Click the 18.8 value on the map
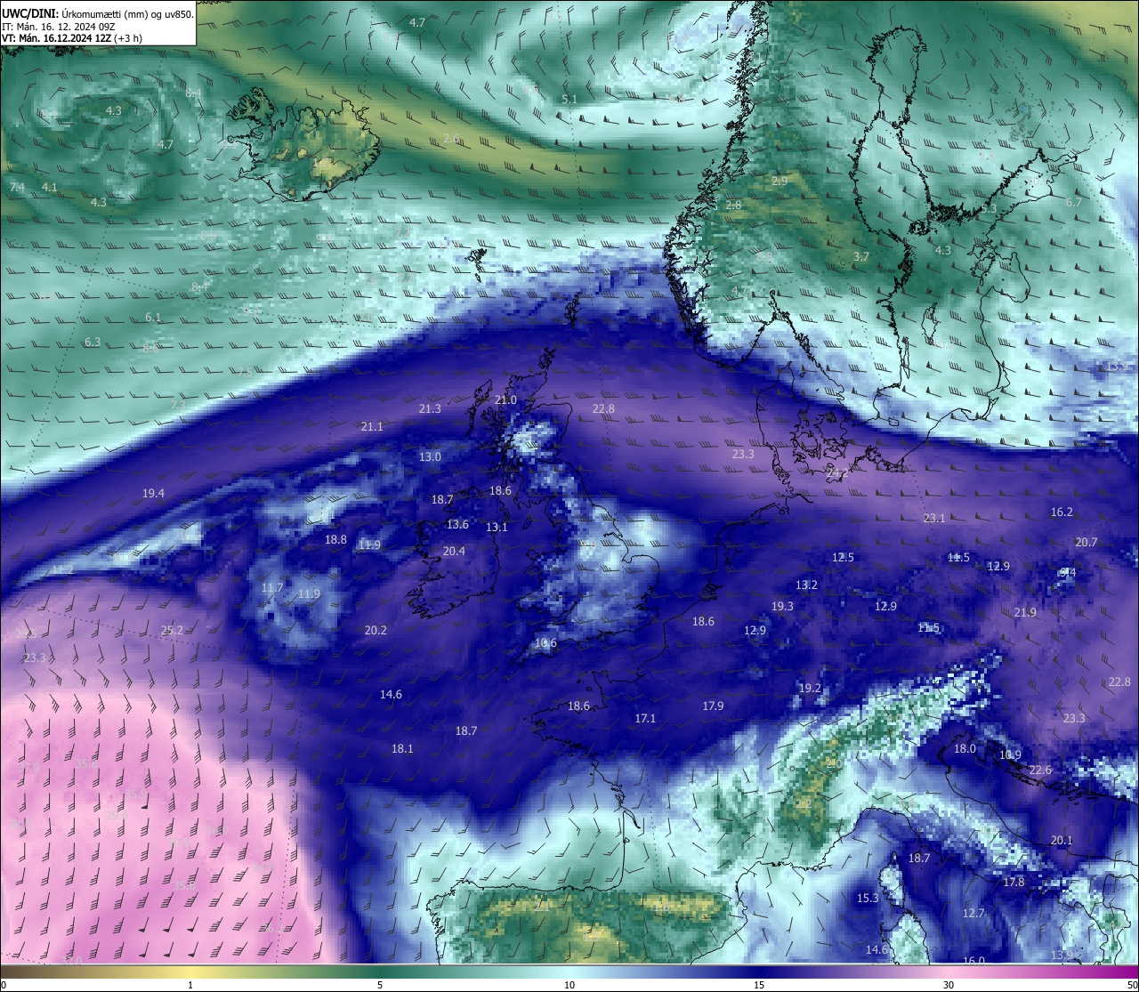The image size is (1139, 992). [x=335, y=539]
